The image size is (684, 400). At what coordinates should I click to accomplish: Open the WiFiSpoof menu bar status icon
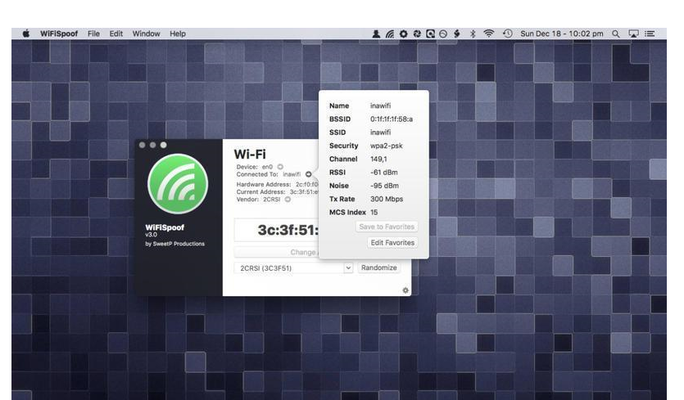click(390, 34)
